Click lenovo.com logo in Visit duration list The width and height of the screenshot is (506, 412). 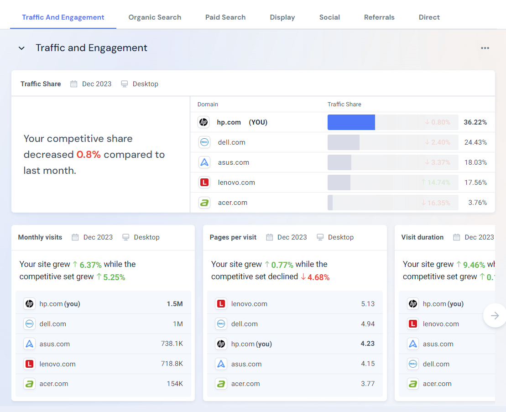[413, 324]
